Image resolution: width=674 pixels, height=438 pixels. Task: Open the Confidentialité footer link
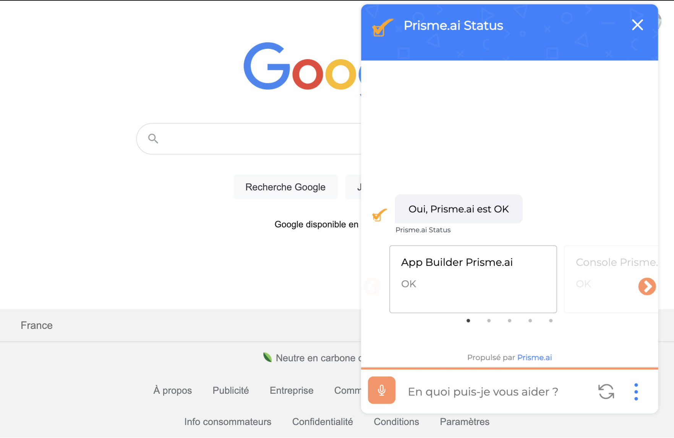[322, 422]
